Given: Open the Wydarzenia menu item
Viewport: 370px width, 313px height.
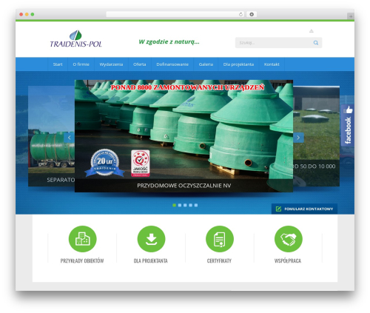Looking at the screenshot, I should 111,64.
